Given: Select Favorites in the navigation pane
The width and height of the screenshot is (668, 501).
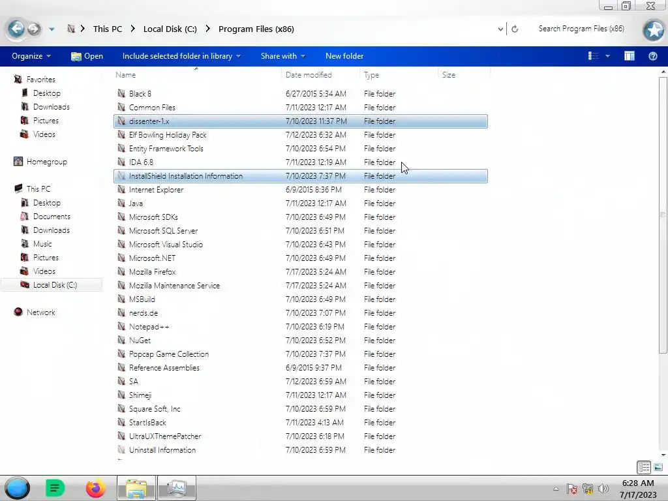Looking at the screenshot, I should coord(40,79).
